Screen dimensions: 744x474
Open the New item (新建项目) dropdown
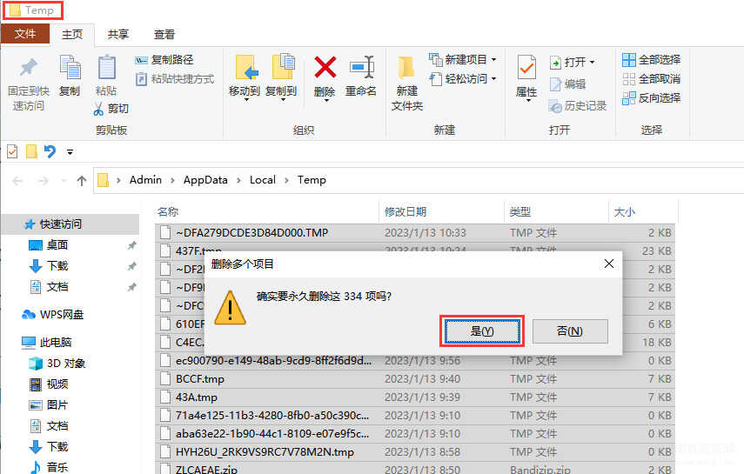pyautogui.click(x=493, y=60)
